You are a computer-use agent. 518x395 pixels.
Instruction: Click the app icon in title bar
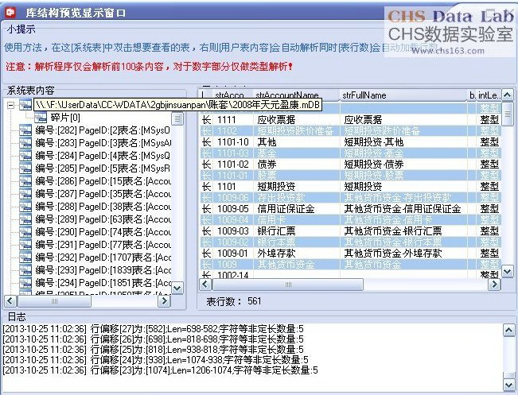click(11, 12)
